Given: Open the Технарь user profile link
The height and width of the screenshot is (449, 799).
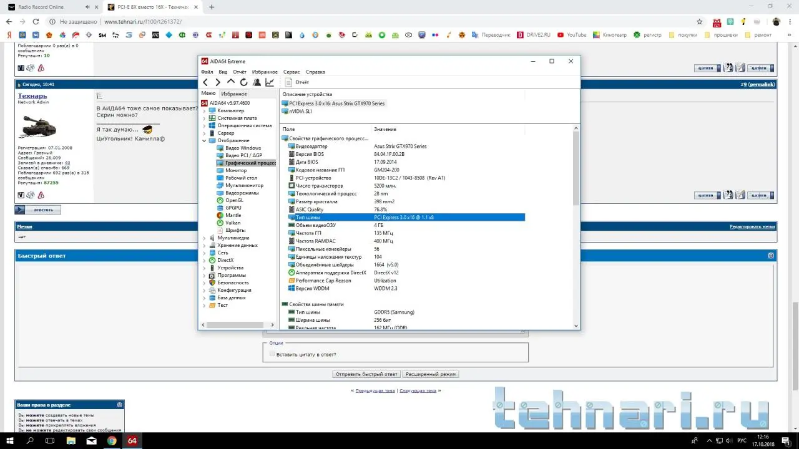Looking at the screenshot, I should click(32, 96).
